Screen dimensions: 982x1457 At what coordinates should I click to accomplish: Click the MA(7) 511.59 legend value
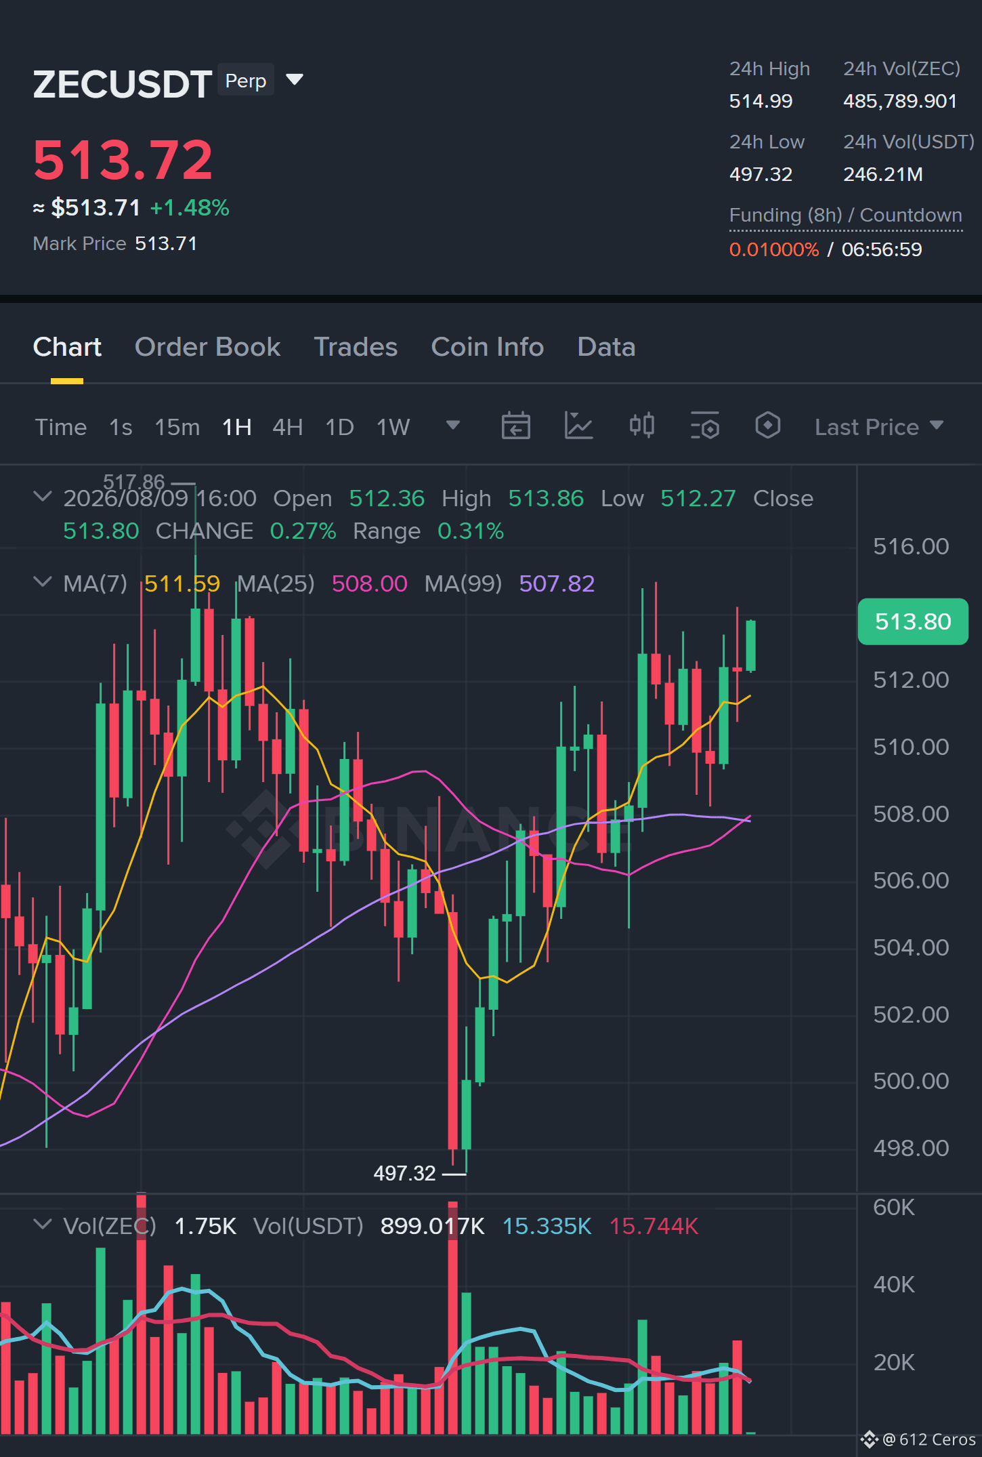pos(182,583)
